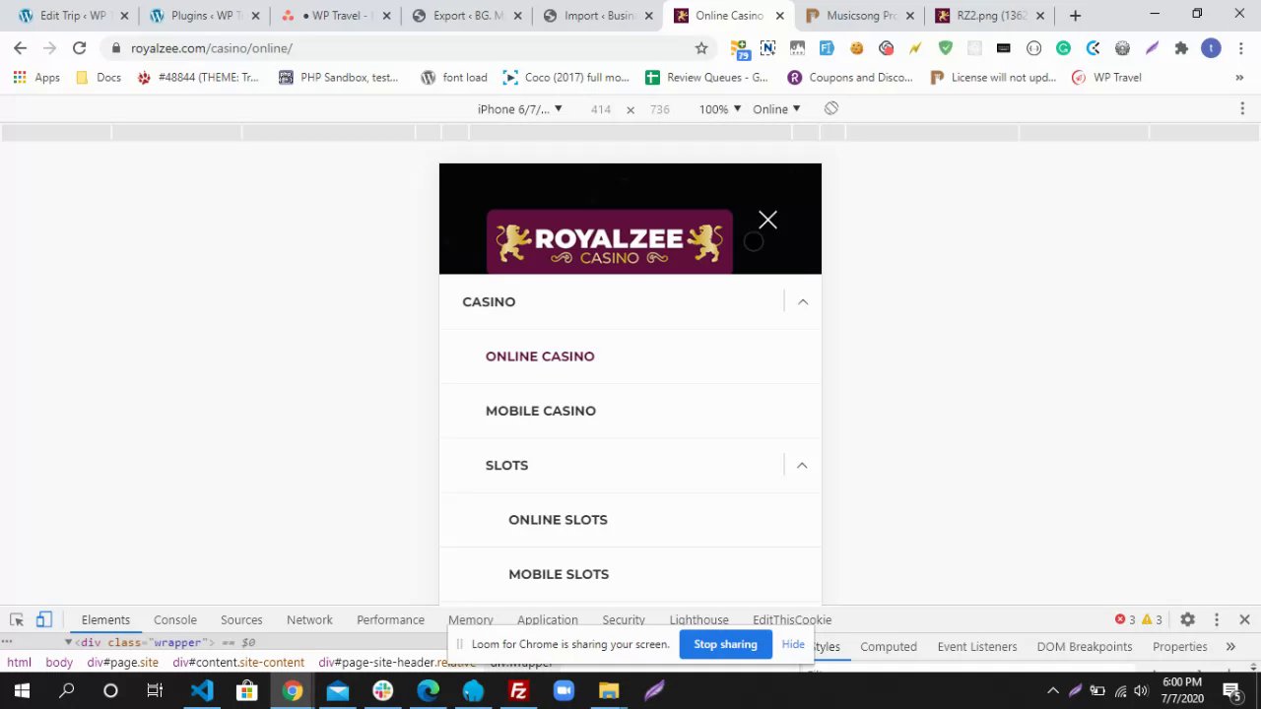Show more sidebar panes chevron
This screenshot has width=1261, height=709.
1230,647
